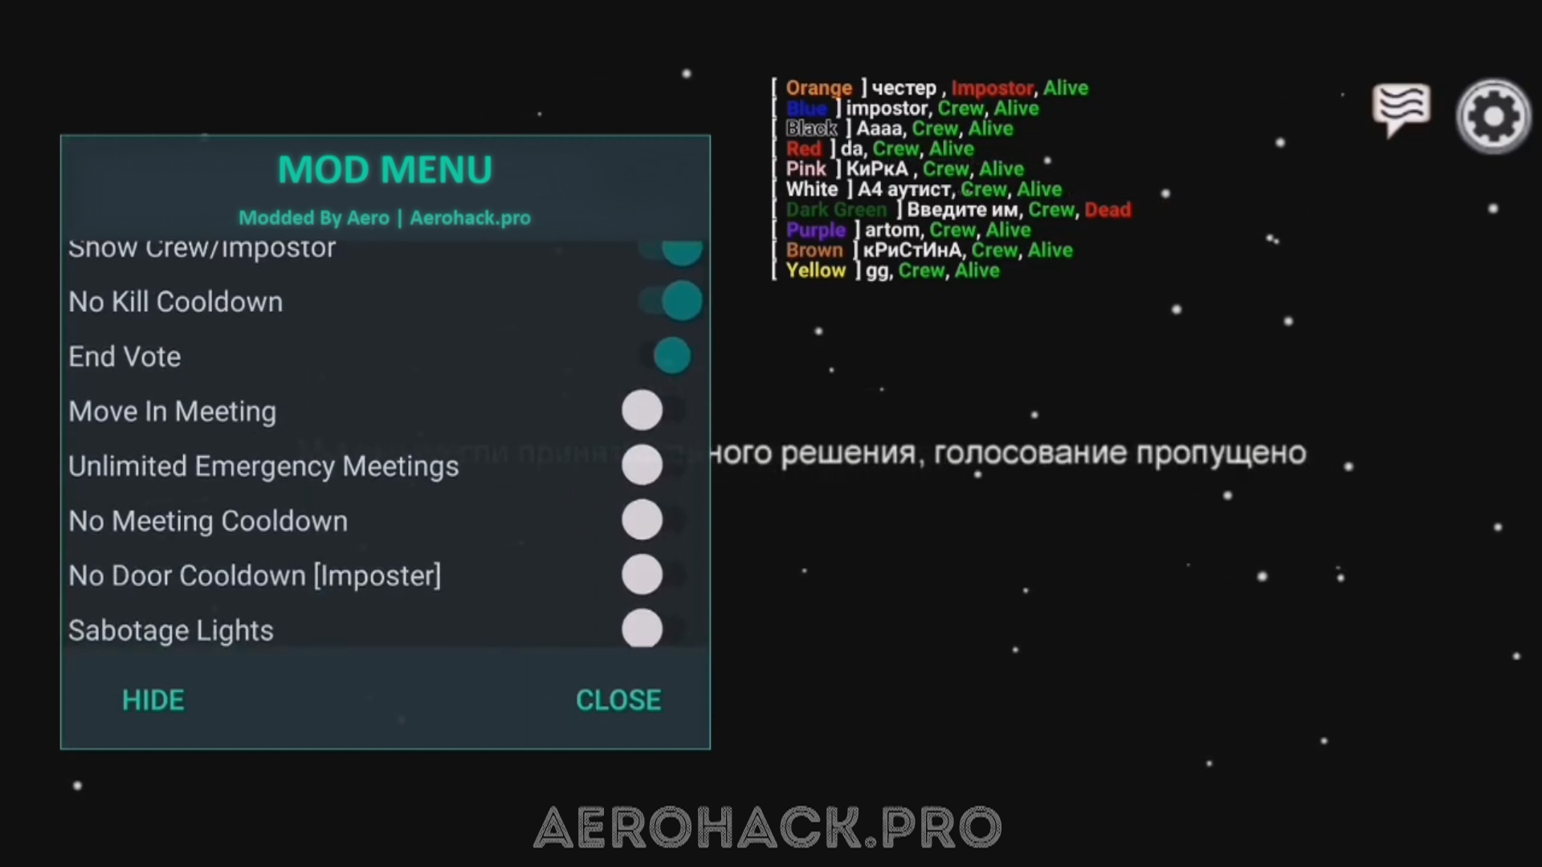Toggle No Kill Cooldown on
This screenshot has height=867, width=1542.
[x=678, y=302]
